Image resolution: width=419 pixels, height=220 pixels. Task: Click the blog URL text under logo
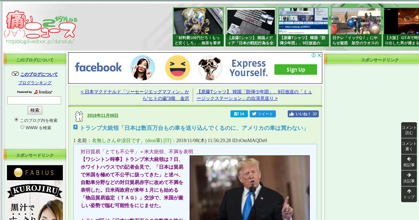click(x=40, y=41)
